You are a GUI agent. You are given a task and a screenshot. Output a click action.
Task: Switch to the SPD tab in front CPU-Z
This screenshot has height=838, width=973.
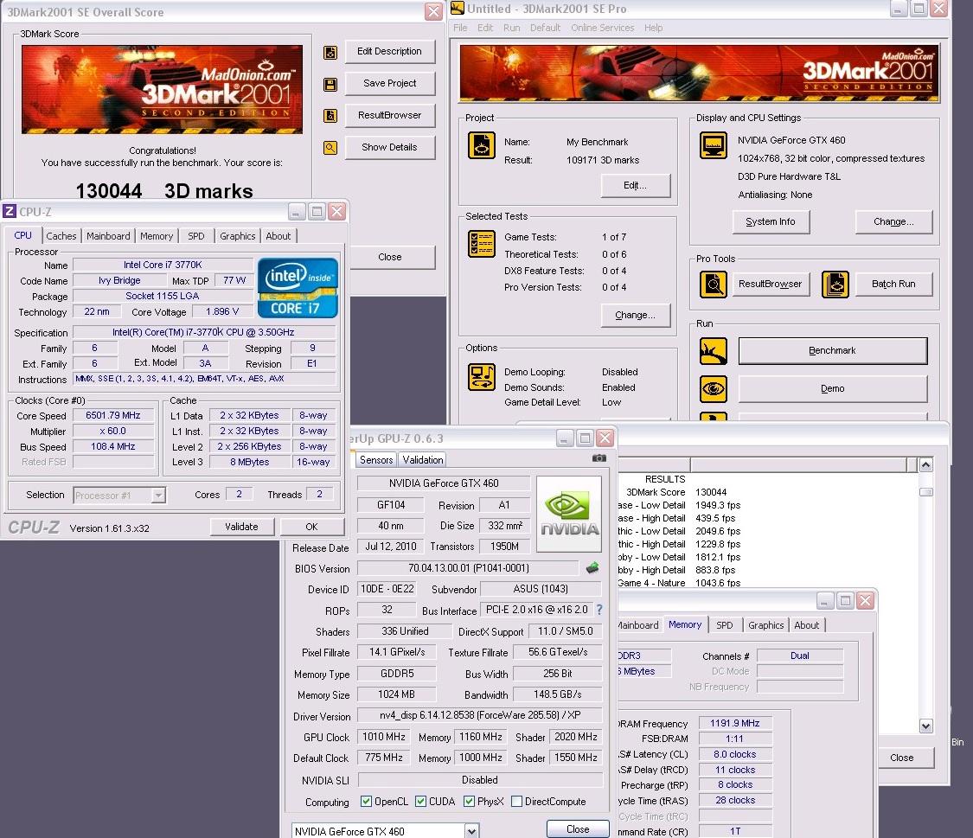tap(196, 236)
